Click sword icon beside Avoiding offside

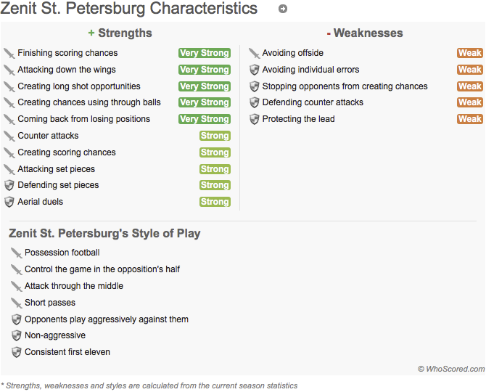click(x=254, y=54)
